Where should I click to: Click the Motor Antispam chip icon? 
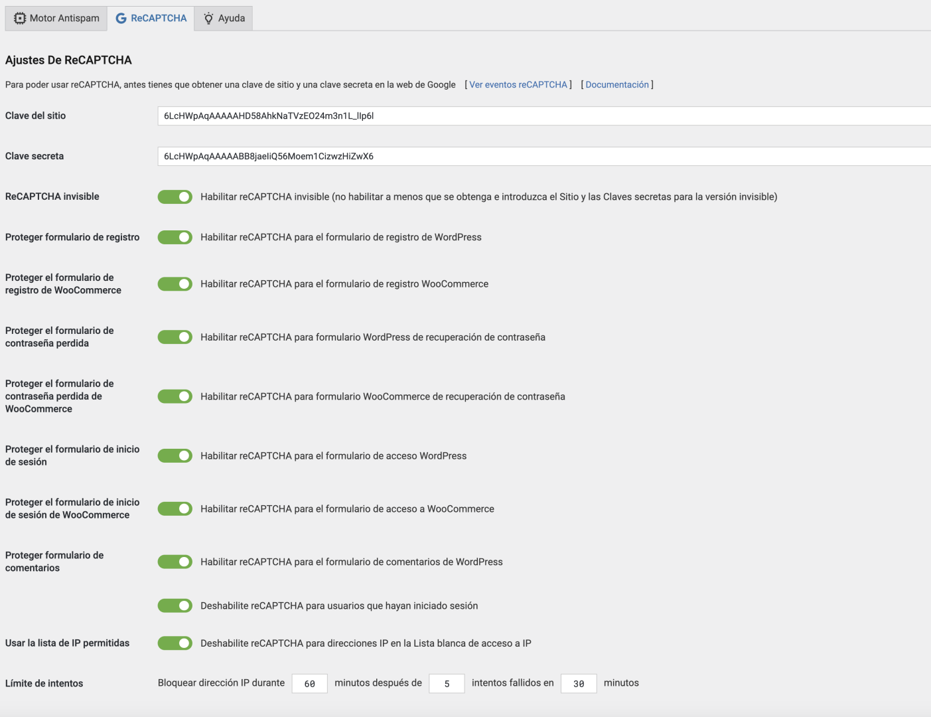point(20,19)
